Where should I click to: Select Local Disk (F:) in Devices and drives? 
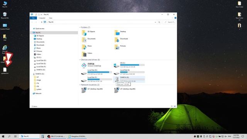pyautogui.click(x=96, y=79)
